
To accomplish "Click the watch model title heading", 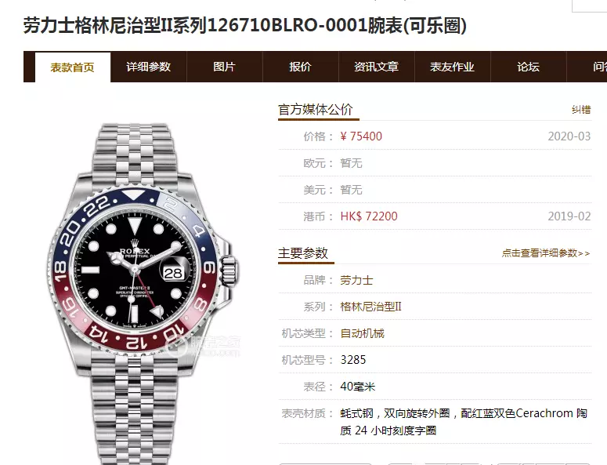I will [244, 26].
